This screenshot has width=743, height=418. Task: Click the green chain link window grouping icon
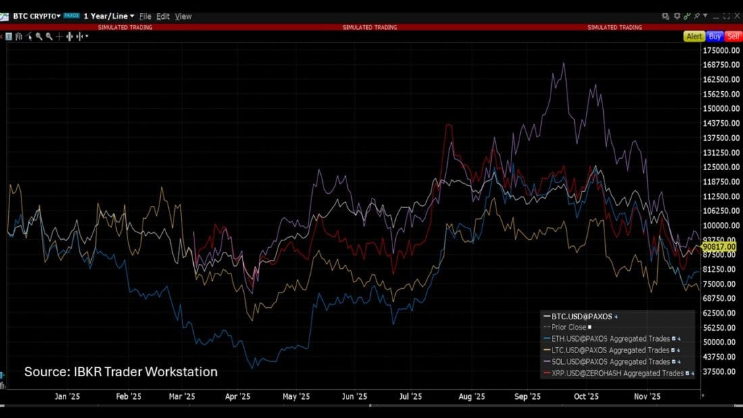pyautogui.click(x=687, y=16)
